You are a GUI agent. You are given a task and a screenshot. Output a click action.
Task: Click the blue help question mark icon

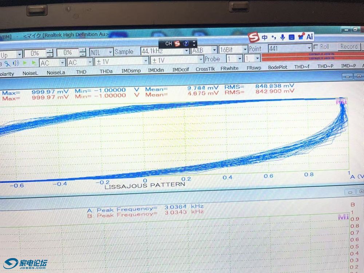point(186,43)
